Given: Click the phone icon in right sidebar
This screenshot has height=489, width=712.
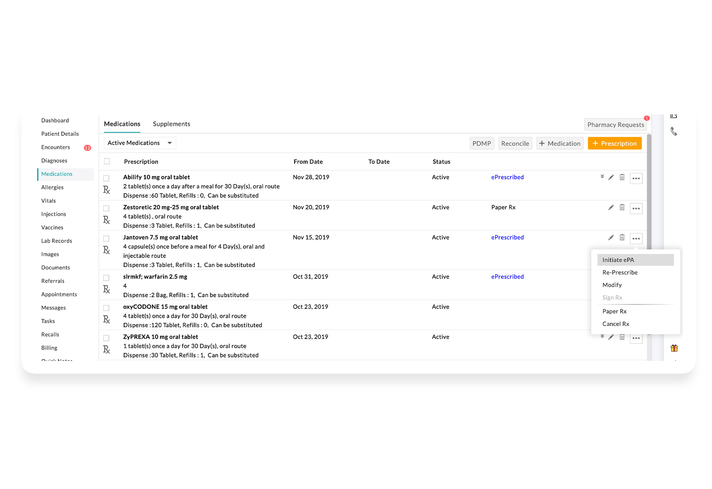Looking at the screenshot, I should (x=674, y=132).
